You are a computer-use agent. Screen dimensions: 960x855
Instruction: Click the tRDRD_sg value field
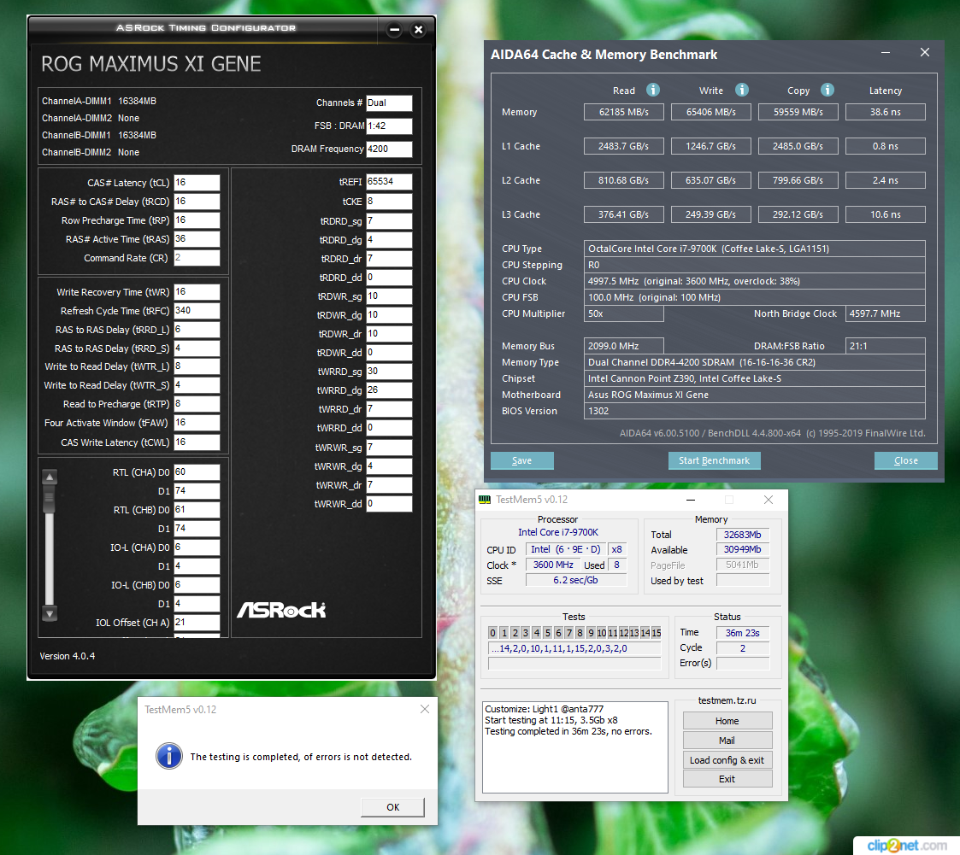pyautogui.click(x=390, y=220)
